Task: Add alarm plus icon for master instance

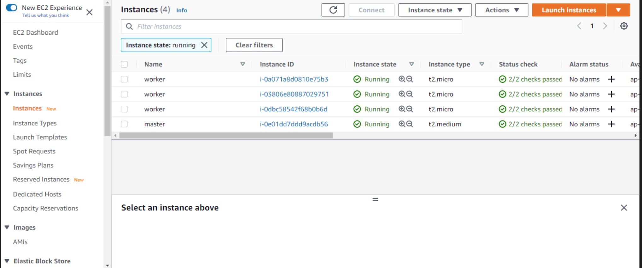Action: 611,124
